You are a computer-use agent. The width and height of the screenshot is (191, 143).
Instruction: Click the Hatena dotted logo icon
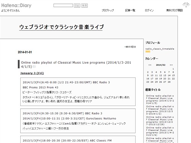186,5
